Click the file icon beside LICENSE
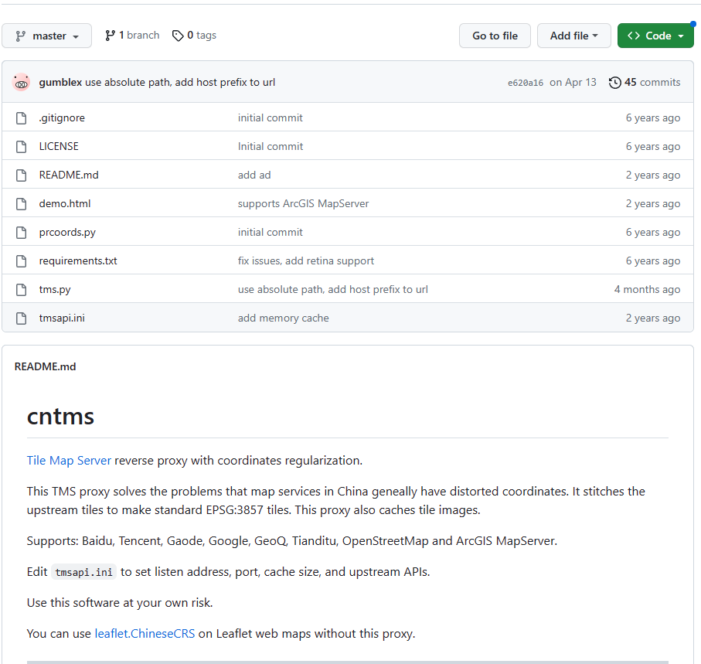 point(21,147)
